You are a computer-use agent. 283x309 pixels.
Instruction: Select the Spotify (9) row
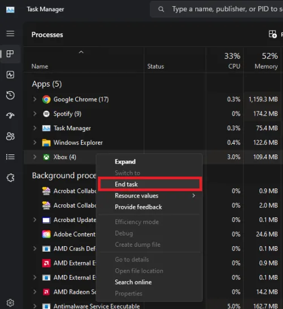[x=153, y=114]
